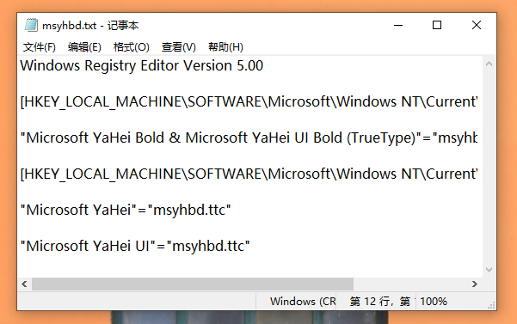Click the horizontal scrollbar right arrow
Viewport: 517px width, 324px height.
pyautogui.click(x=475, y=284)
